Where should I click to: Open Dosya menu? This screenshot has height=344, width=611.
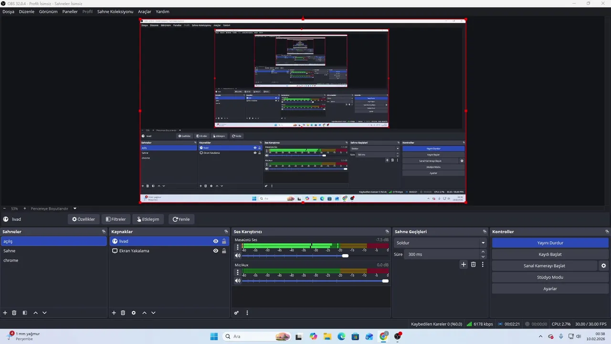pyautogui.click(x=8, y=11)
